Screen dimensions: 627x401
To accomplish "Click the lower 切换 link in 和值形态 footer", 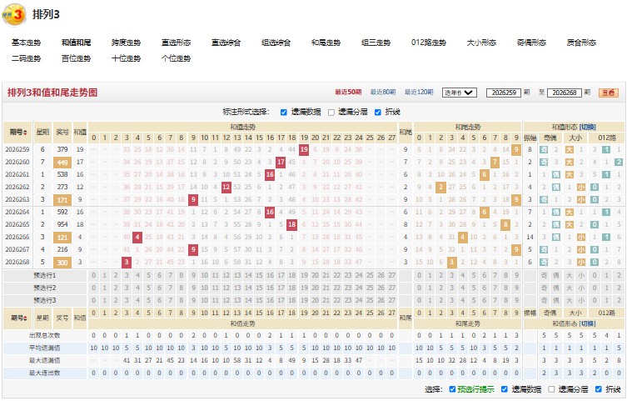I will pos(588,323).
